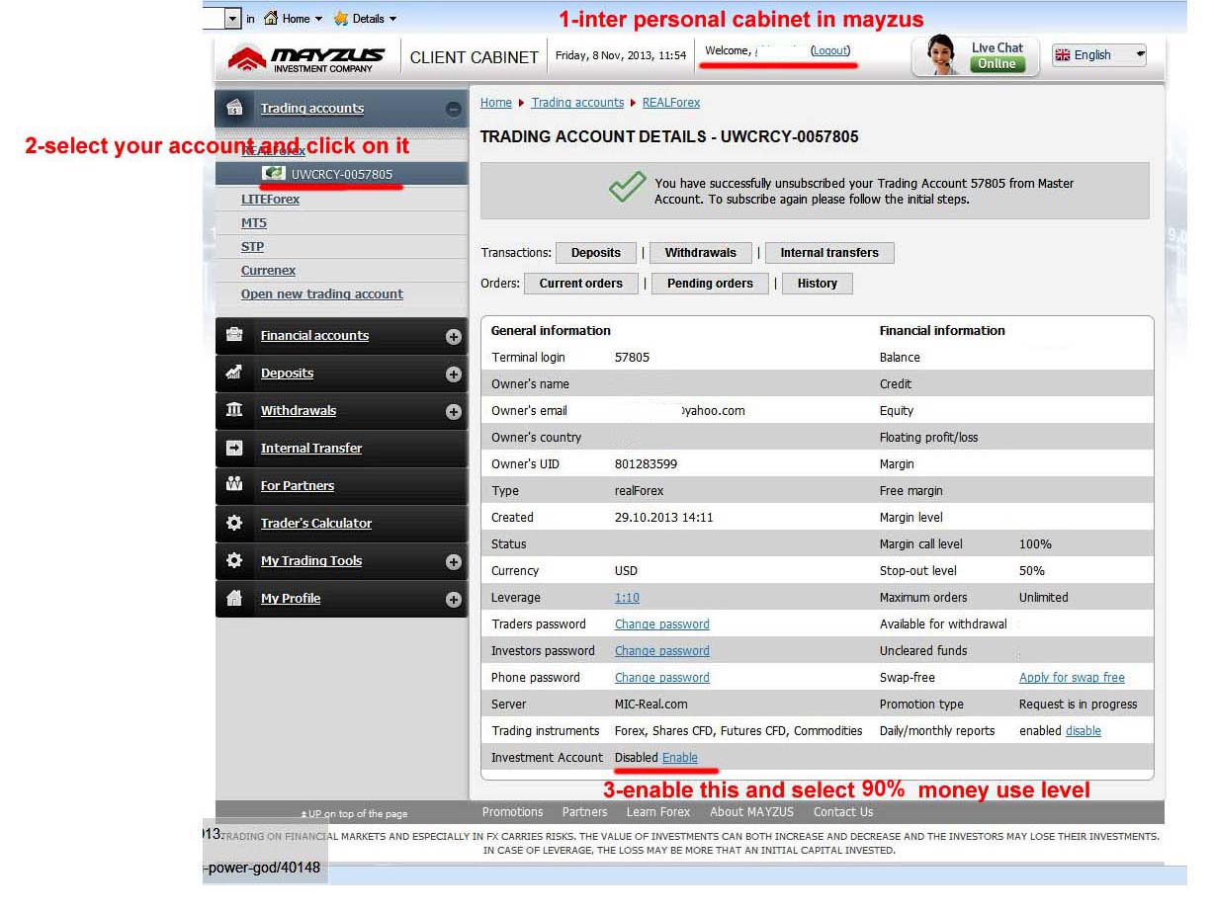Open Learn Forex footer link
1214x913 pixels.
[658, 812]
